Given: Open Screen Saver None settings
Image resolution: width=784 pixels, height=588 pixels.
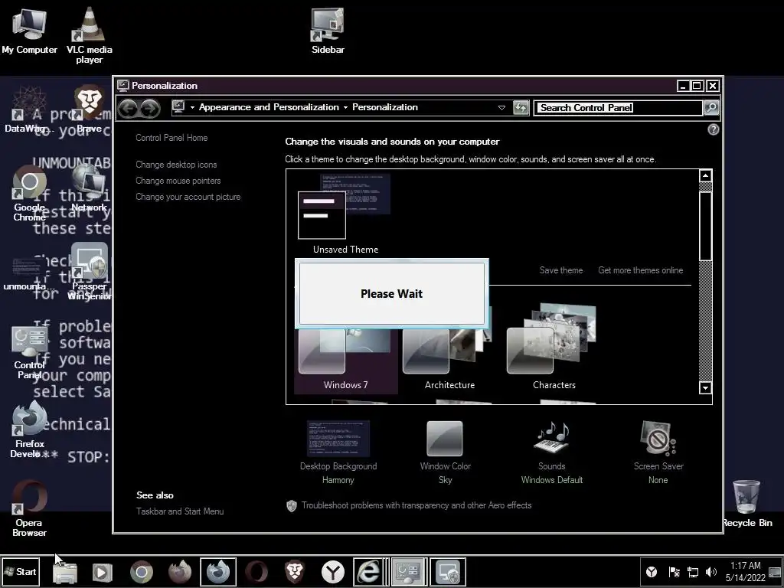Looking at the screenshot, I should point(658,453).
